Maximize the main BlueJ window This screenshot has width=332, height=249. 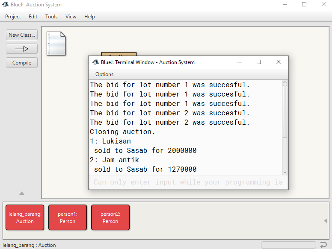pyautogui.click(x=304, y=4)
